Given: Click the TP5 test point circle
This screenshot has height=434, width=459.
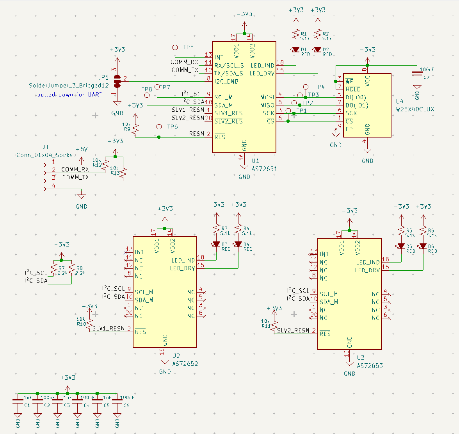Looking at the screenshot, I should [175, 47].
